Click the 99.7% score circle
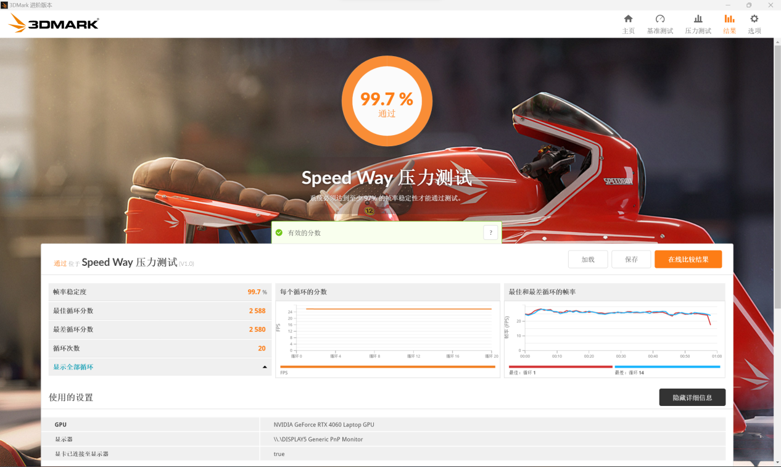781x467 pixels. 387,101
